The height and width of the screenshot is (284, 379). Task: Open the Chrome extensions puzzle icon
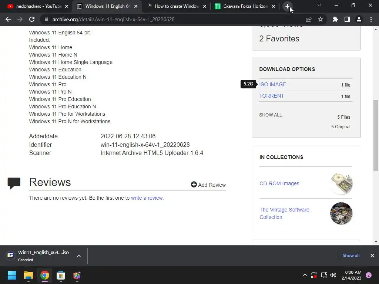[x=335, y=19]
